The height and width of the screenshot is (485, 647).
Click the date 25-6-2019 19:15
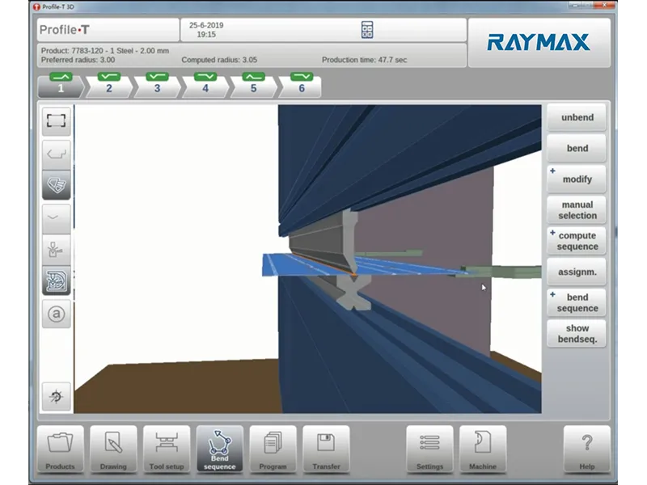coord(206,30)
